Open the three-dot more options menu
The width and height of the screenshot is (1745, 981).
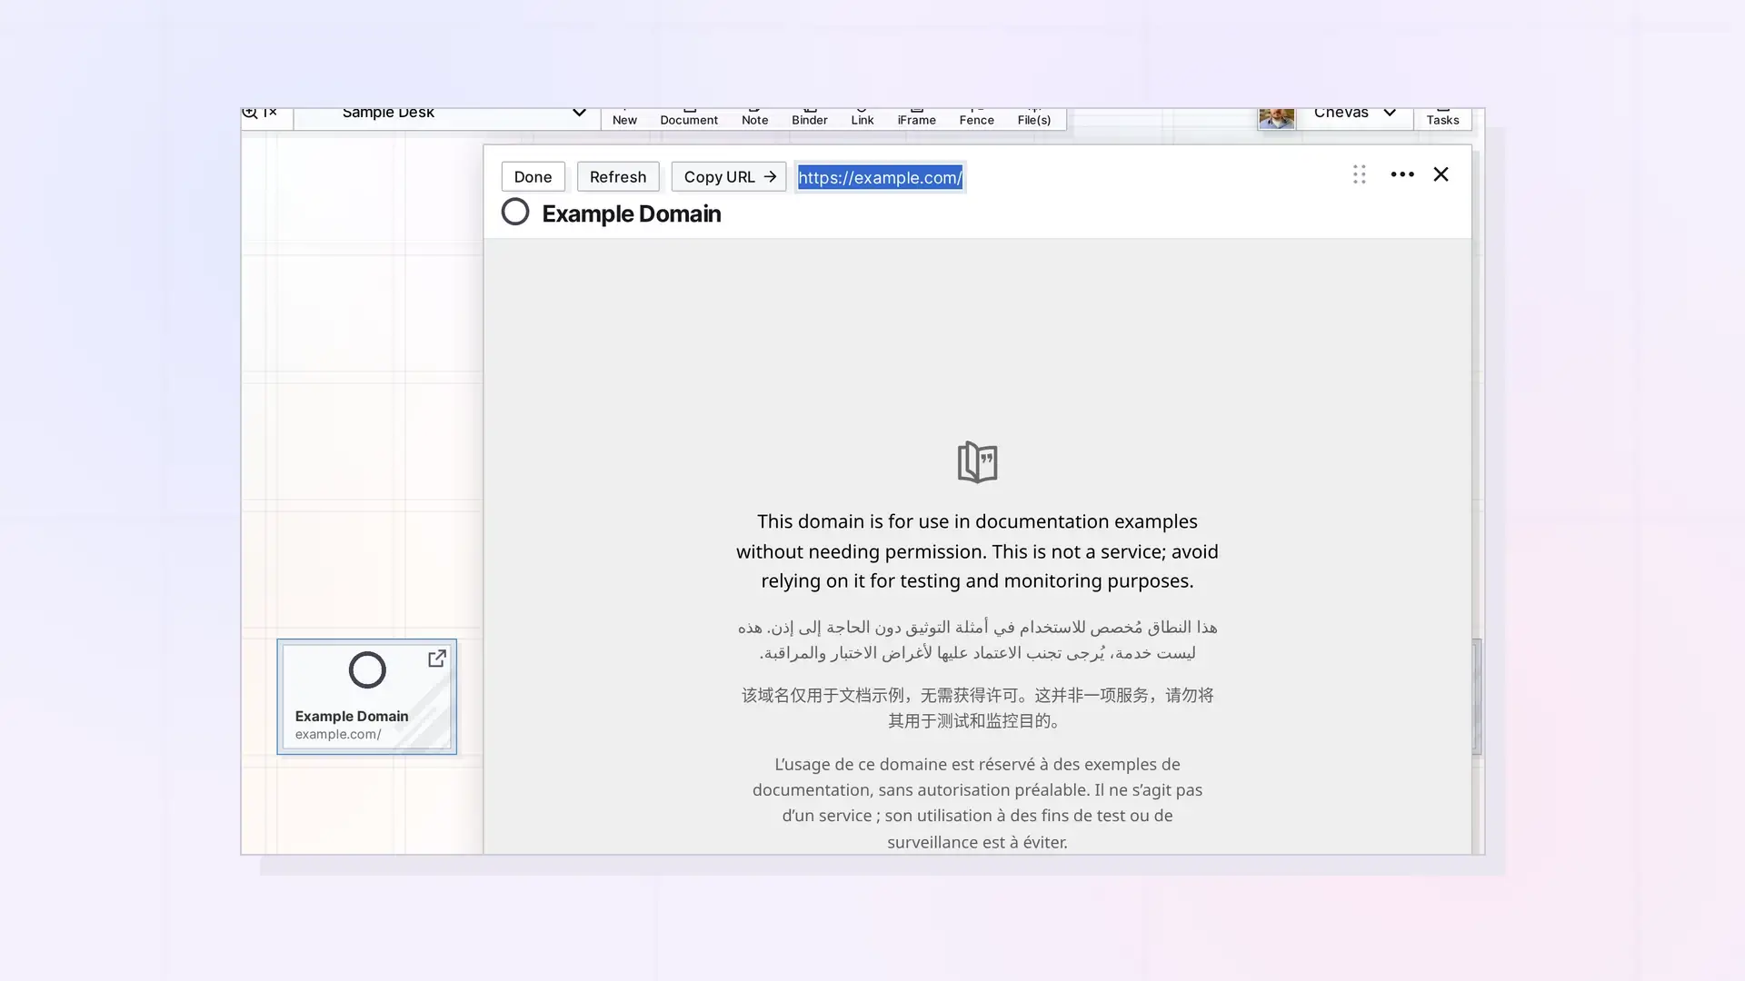1402,174
